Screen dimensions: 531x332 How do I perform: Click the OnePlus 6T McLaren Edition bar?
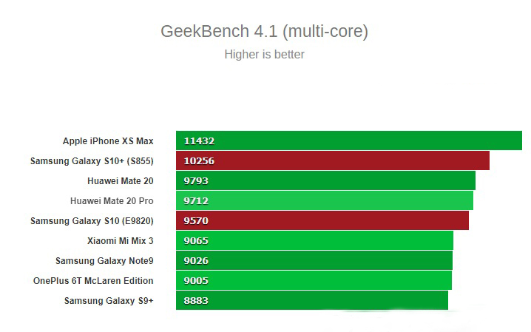(314, 280)
